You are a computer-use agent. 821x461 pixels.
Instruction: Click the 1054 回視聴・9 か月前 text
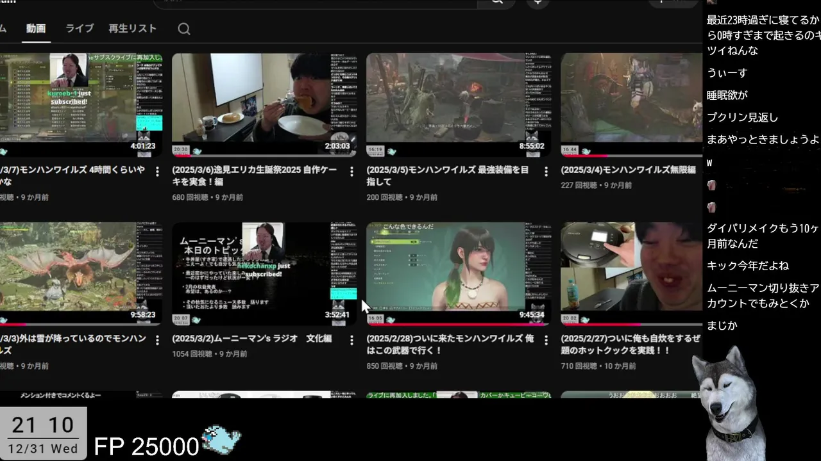[210, 353]
